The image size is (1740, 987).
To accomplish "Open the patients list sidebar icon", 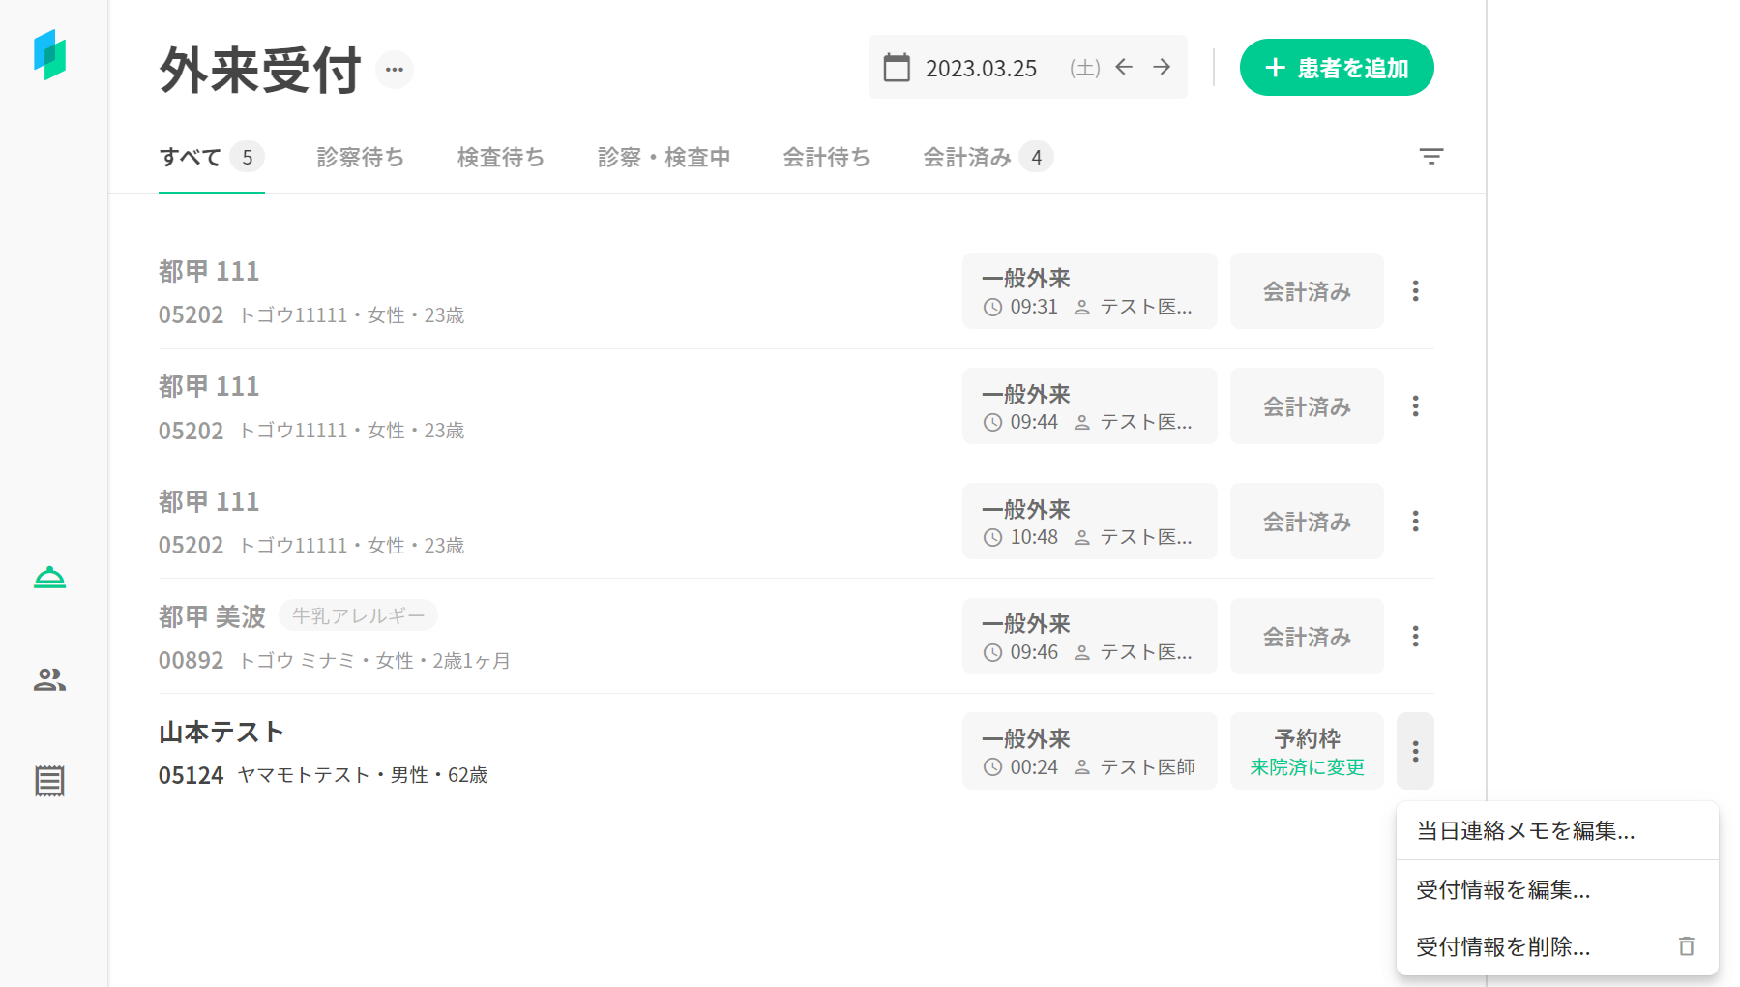I will [x=49, y=680].
